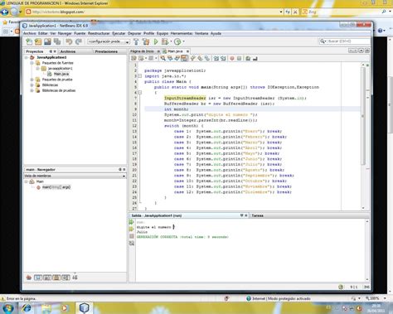Click the Save All toolbar icon
393x314 pixels.
point(57,41)
